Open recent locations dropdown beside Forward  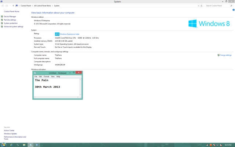(10, 6)
